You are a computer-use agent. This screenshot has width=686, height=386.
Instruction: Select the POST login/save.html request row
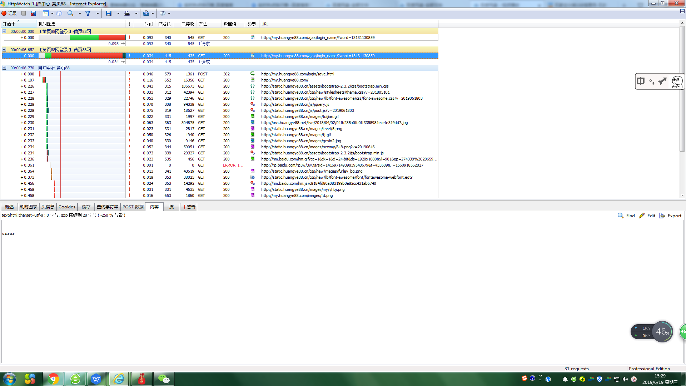click(297, 74)
